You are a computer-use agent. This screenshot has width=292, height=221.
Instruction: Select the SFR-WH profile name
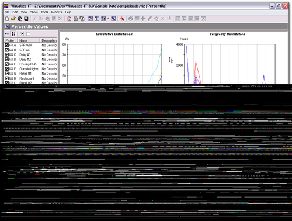[x=26, y=45]
